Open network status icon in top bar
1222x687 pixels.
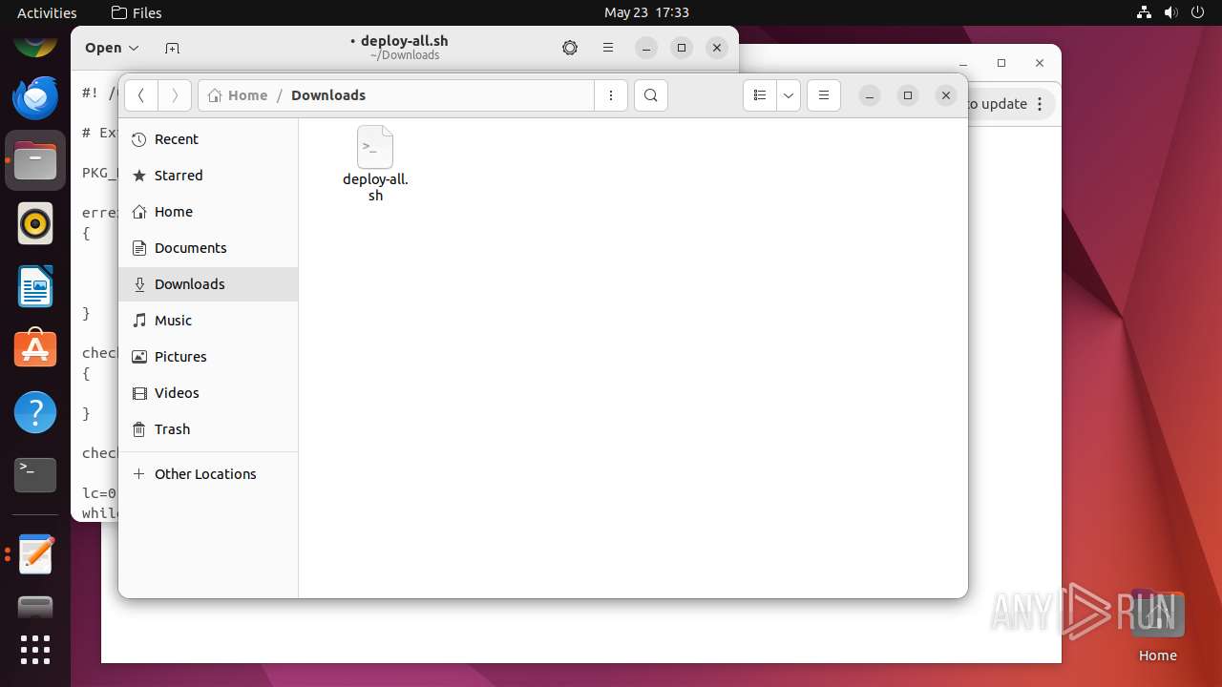(1144, 12)
